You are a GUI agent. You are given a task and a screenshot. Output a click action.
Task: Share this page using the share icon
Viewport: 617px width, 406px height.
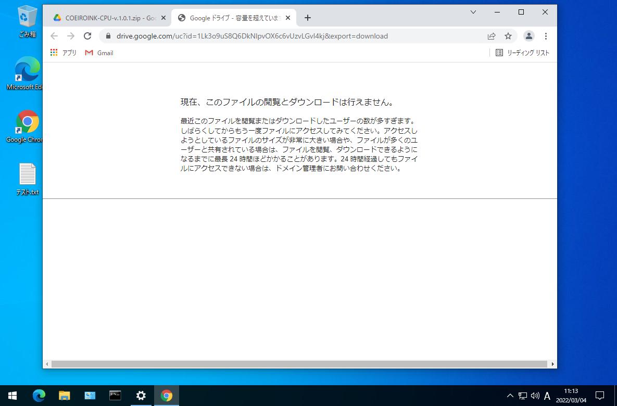pyautogui.click(x=492, y=36)
